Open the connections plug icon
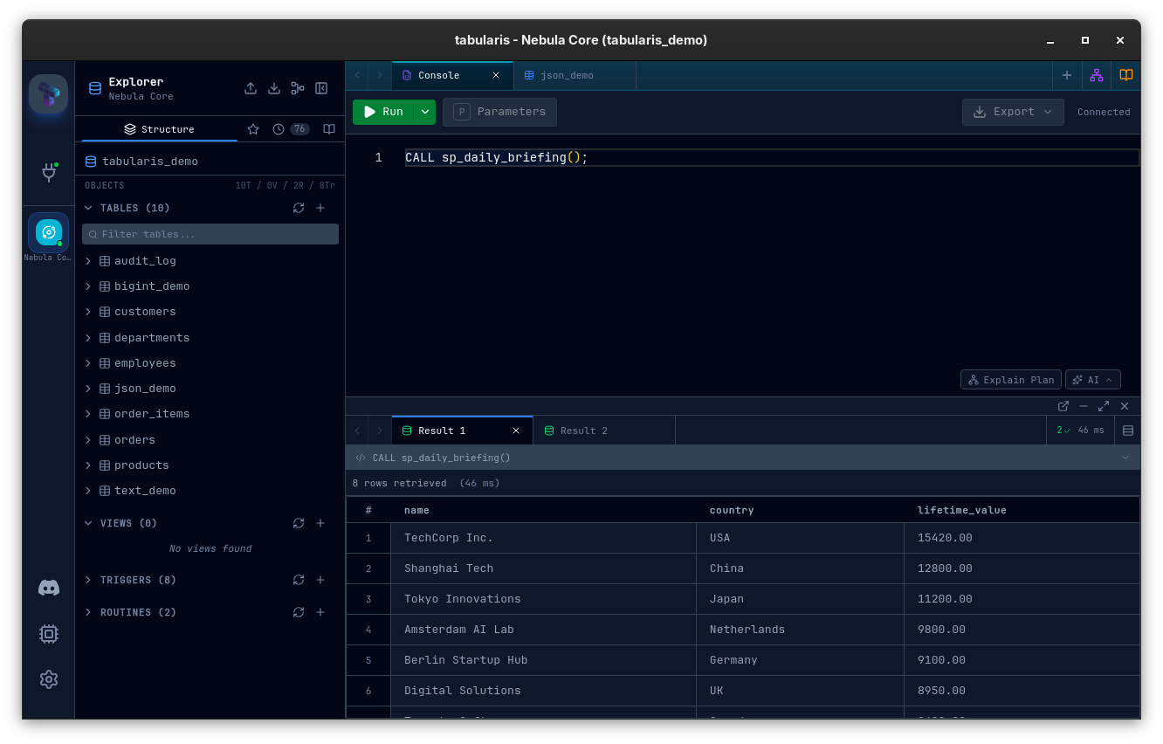The image size is (1163, 744). pyautogui.click(x=49, y=173)
